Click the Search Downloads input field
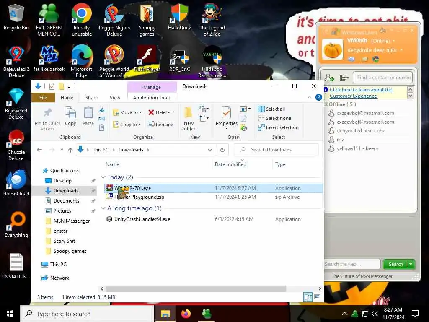429x322 pixels. click(276, 150)
